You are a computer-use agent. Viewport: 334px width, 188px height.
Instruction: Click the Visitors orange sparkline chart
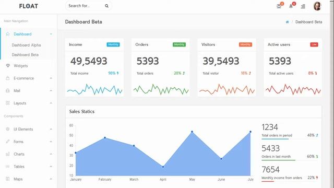tap(227, 89)
